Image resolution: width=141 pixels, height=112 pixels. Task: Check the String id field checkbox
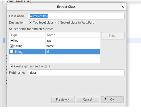[12, 51]
